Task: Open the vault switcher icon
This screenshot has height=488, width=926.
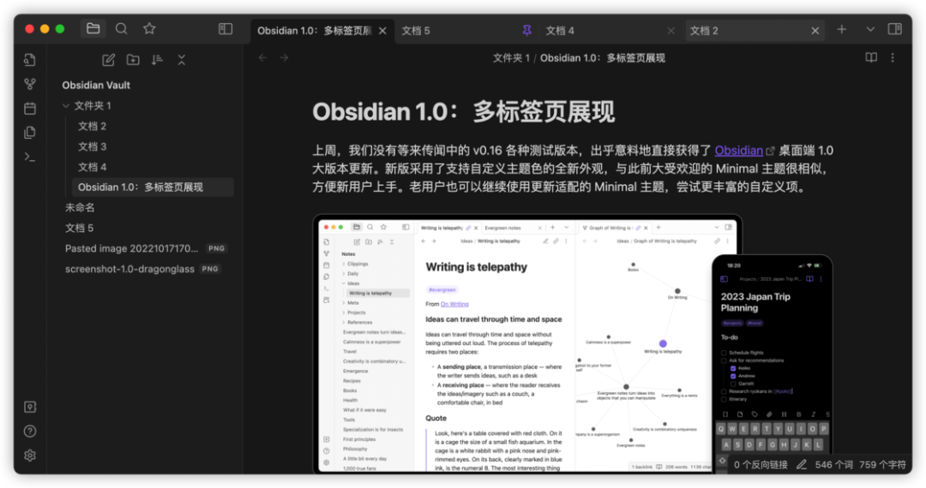Action: pyautogui.click(x=30, y=407)
